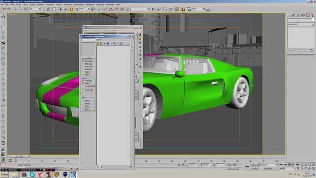
Task: Click the Save As button in browser
Action: click(x=87, y=109)
